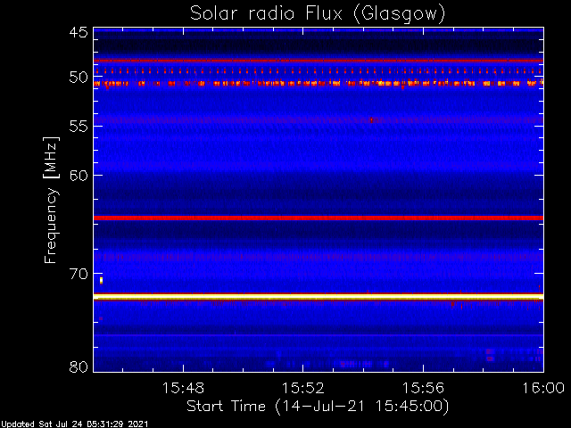Click the "Start Time (14-Jul-21 15:45:00)" axis label

click(318, 407)
